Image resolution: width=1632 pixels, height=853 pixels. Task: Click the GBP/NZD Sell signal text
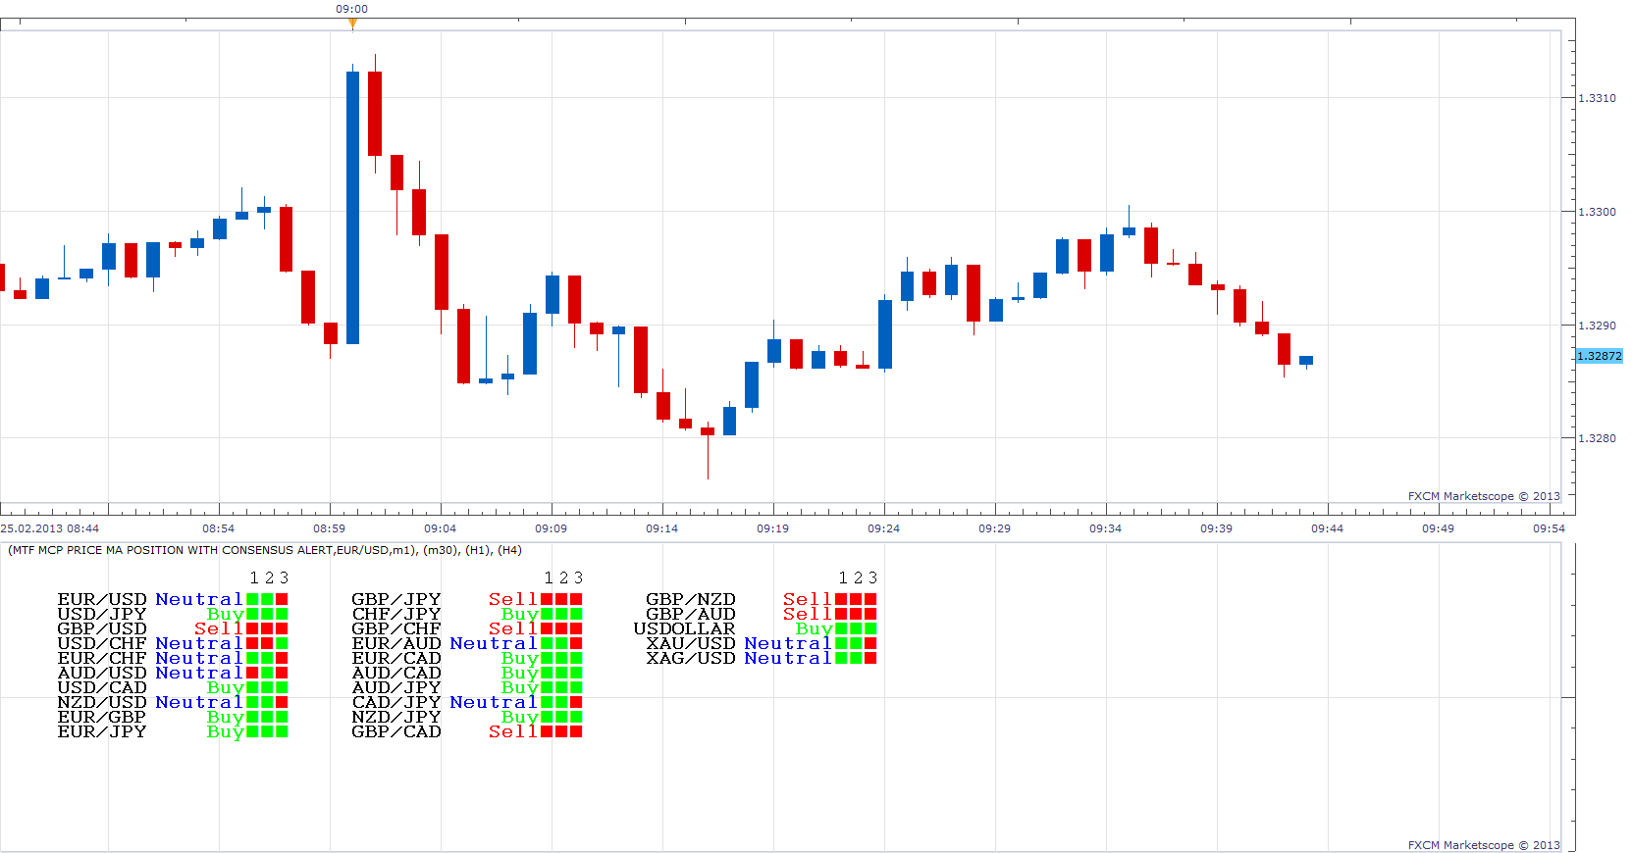pos(807,599)
